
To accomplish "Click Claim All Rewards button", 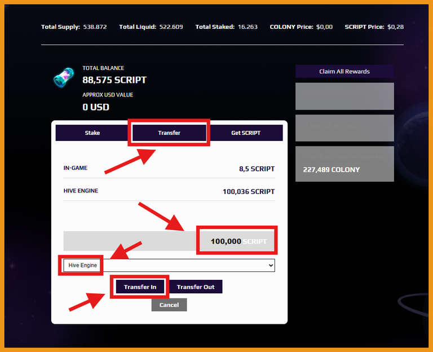I will click(x=344, y=71).
